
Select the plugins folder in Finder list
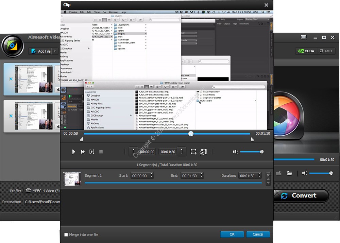tap(130, 34)
